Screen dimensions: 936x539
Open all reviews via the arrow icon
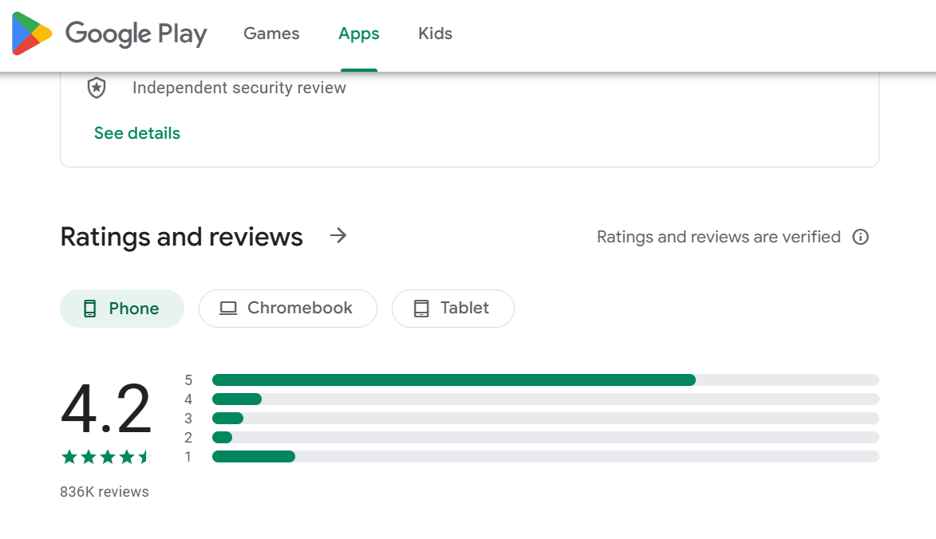click(338, 236)
